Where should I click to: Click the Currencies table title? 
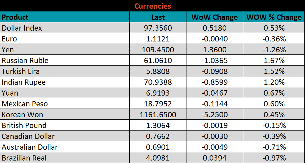pos(152,6)
